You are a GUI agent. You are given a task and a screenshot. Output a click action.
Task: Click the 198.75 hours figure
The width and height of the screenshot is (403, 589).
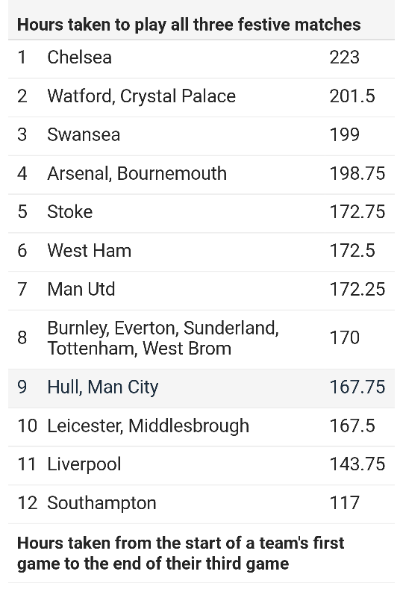click(357, 173)
